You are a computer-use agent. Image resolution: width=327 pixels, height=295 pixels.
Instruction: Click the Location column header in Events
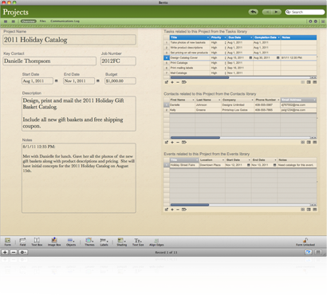(x=212, y=160)
